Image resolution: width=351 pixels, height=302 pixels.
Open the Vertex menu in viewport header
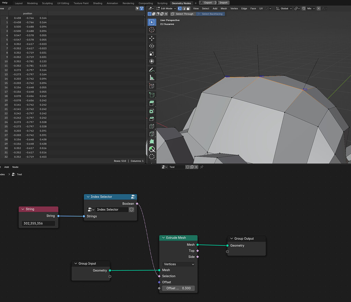tap(234, 9)
